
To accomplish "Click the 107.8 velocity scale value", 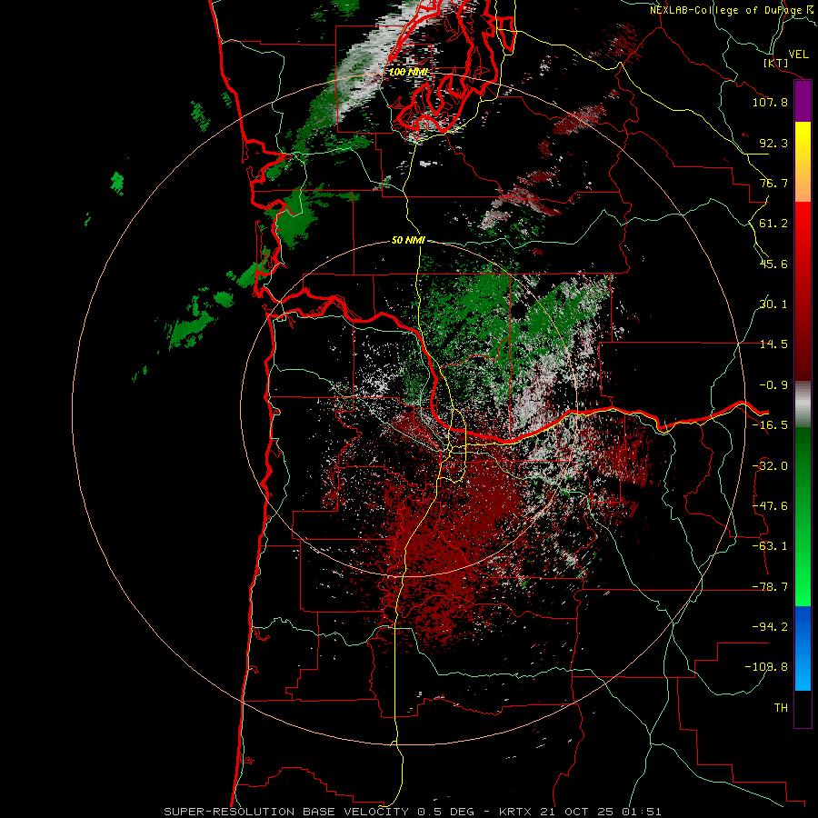I will (770, 102).
